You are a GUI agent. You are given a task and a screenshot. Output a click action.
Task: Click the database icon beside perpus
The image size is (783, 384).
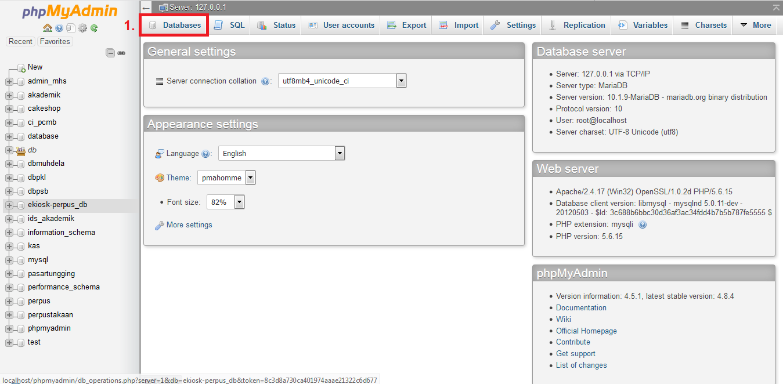click(x=21, y=301)
